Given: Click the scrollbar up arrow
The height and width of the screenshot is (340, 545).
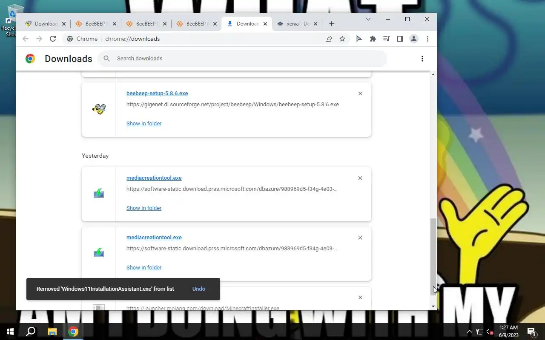Looking at the screenshot, I should (433, 75).
